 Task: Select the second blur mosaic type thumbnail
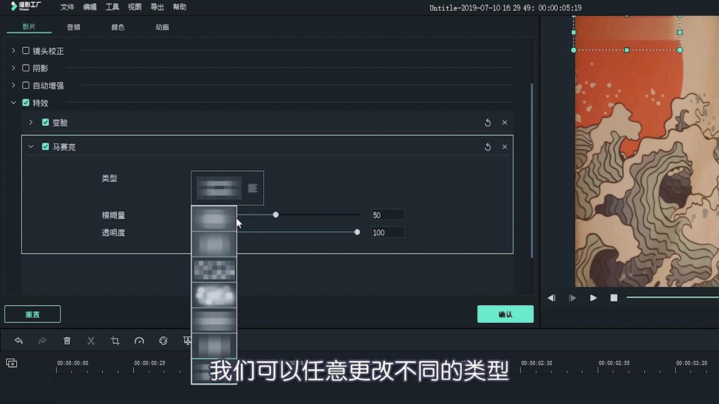tap(214, 245)
